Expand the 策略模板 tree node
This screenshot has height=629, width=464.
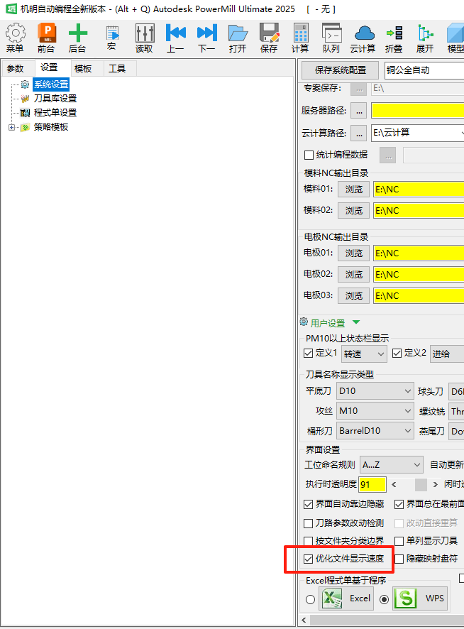pos(11,127)
